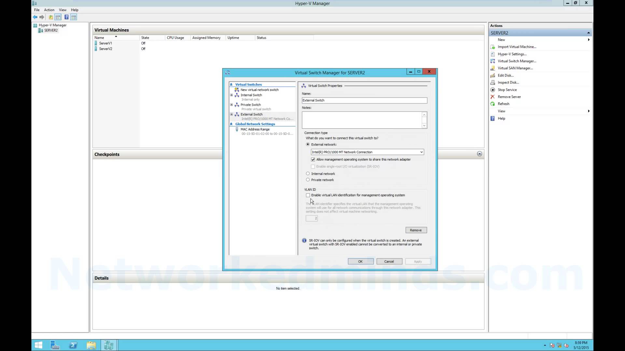This screenshot has width=625, height=351.
Task: Select the Internal network radio button
Action: pos(308,174)
